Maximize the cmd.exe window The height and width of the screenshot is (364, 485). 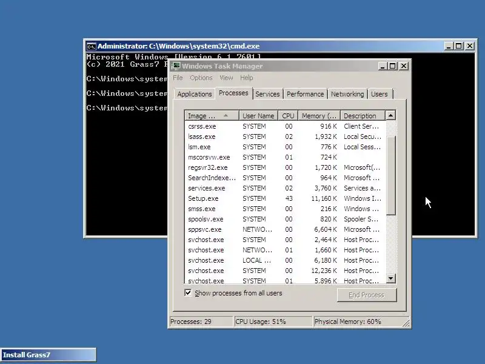(x=459, y=46)
